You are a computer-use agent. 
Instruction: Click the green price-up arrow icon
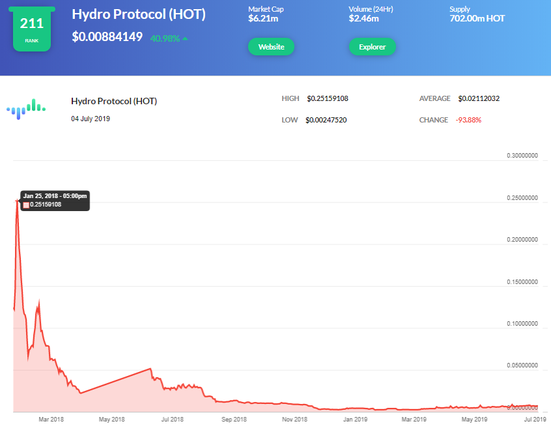click(185, 38)
